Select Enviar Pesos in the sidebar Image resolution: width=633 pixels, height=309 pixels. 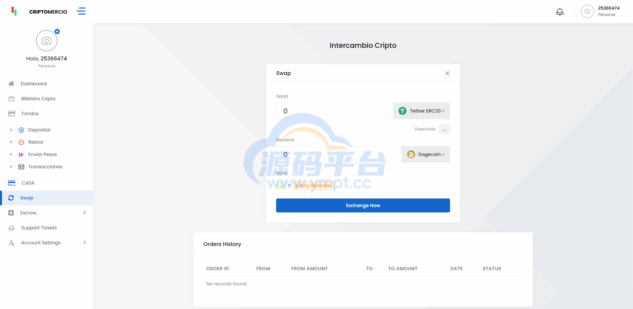point(43,154)
